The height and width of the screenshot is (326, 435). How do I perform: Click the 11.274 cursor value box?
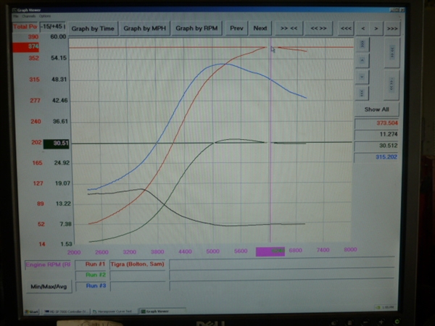(x=376, y=135)
